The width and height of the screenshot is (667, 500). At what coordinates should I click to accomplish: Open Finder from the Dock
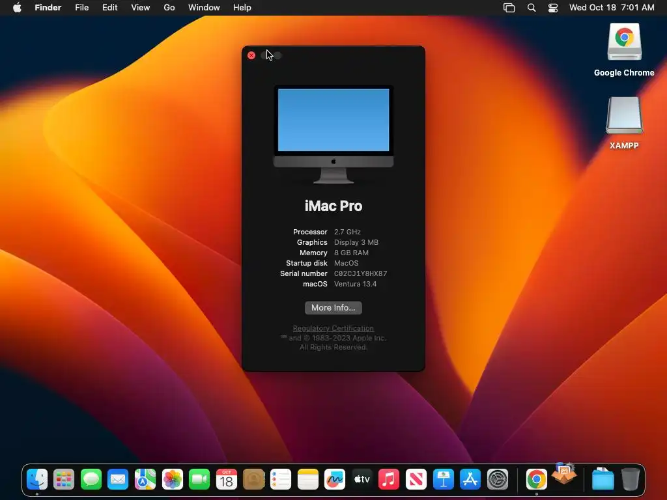[37, 479]
